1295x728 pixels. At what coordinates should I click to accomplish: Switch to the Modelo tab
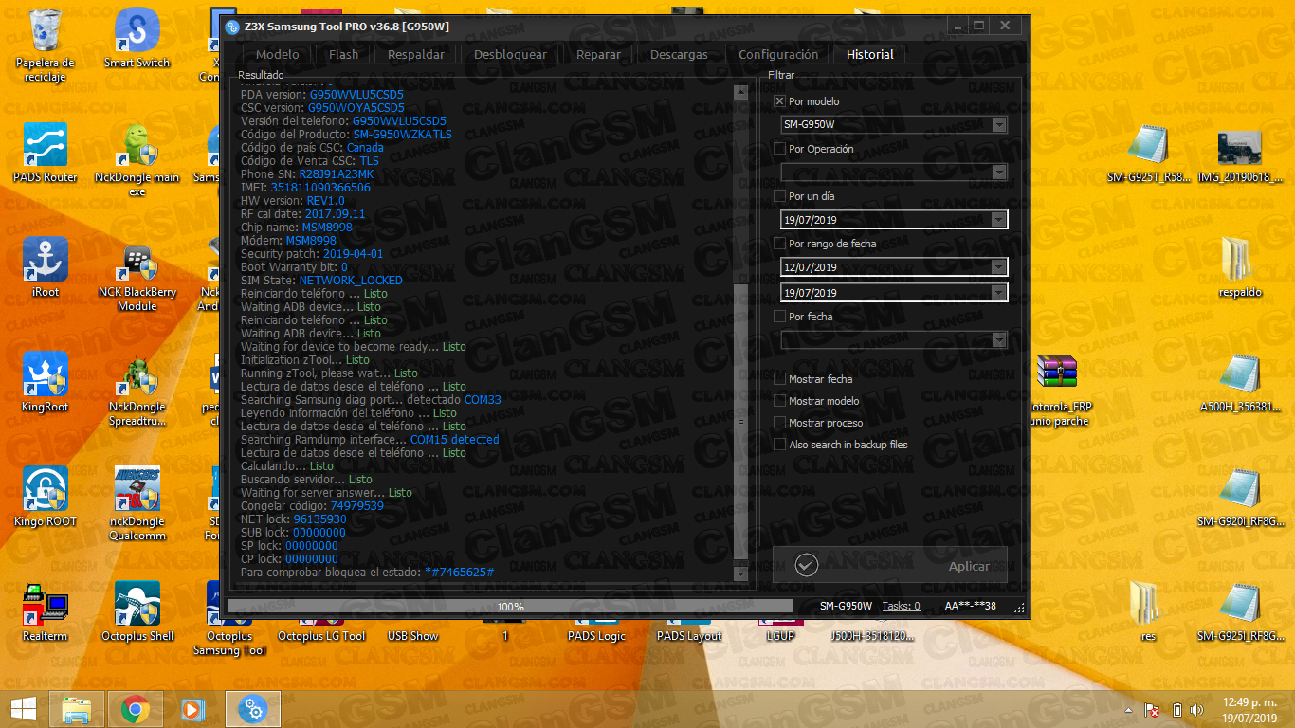point(277,55)
